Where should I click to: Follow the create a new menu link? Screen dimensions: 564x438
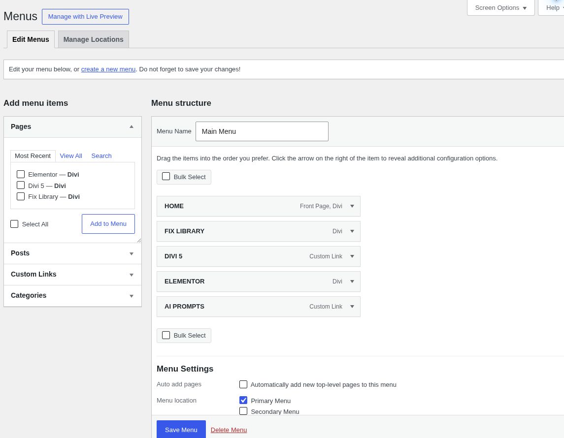pyautogui.click(x=108, y=69)
